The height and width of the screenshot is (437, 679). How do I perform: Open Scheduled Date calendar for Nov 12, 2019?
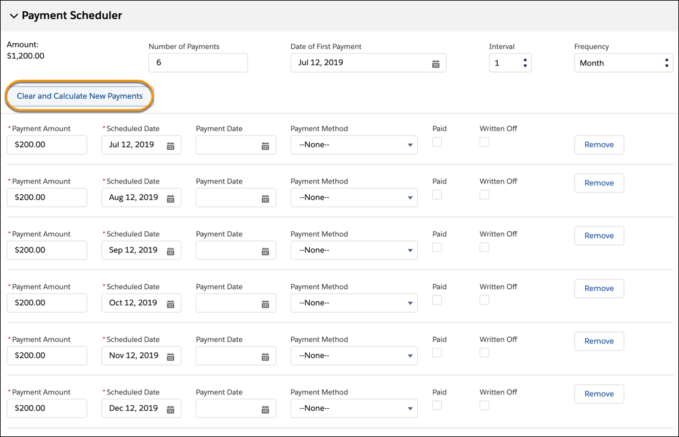click(171, 357)
